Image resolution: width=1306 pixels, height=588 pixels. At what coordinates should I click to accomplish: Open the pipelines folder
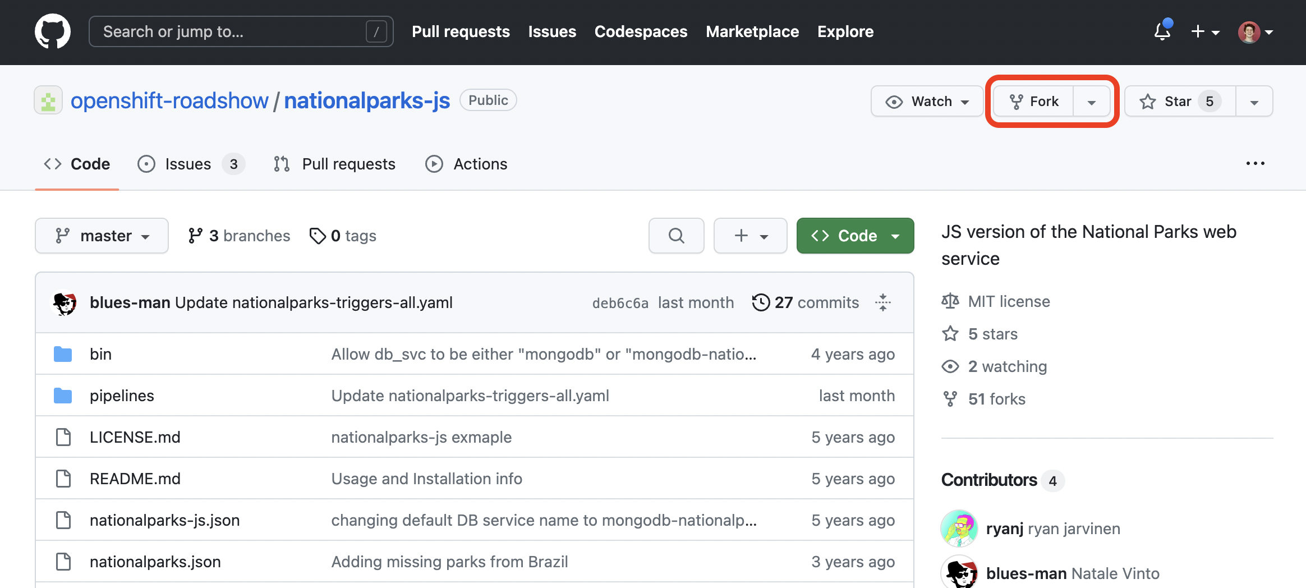tap(122, 396)
